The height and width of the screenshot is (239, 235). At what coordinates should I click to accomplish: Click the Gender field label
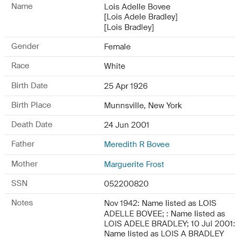(x=25, y=46)
